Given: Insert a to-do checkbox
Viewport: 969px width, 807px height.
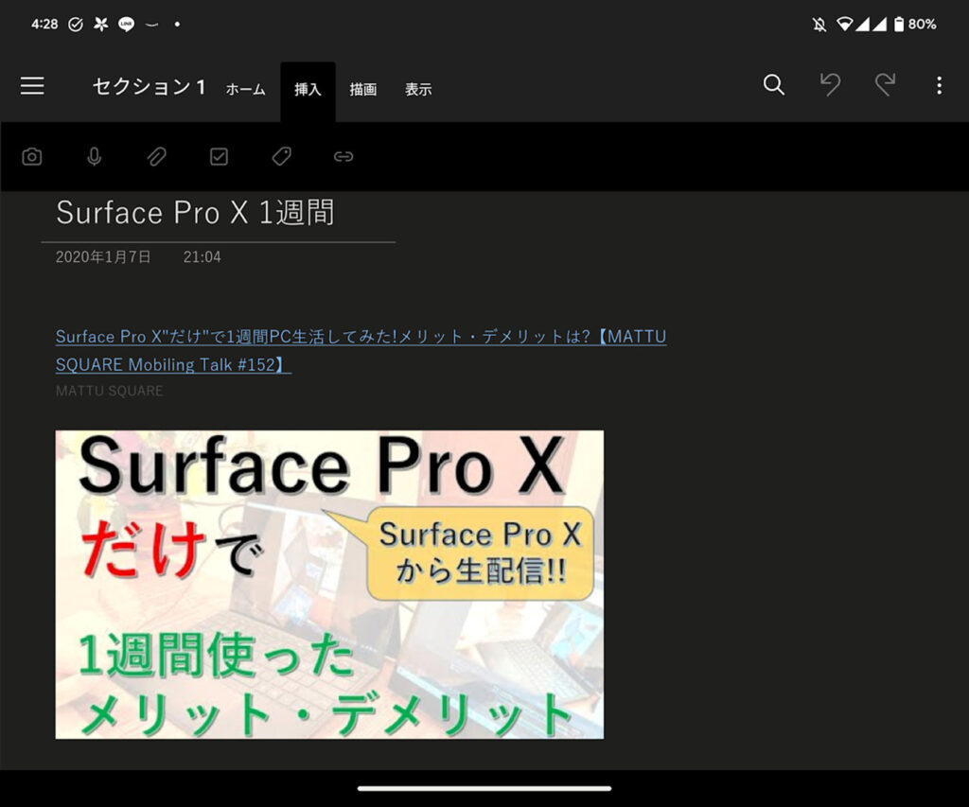Looking at the screenshot, I should click(x=219, y=157).
